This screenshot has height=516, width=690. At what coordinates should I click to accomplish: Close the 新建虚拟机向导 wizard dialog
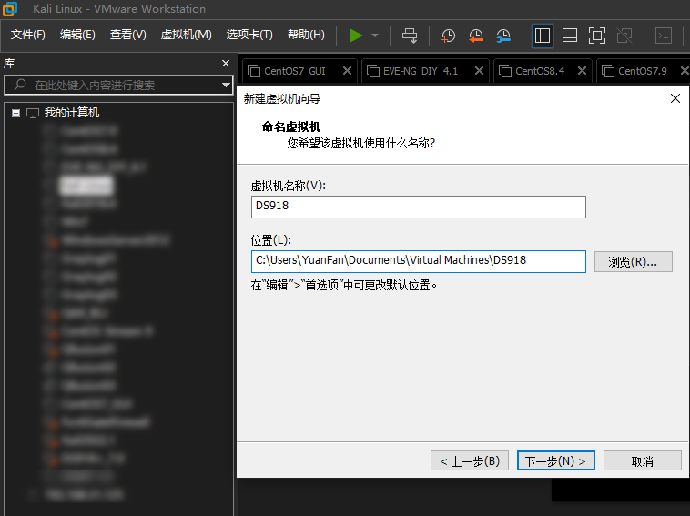click(675, 98)
